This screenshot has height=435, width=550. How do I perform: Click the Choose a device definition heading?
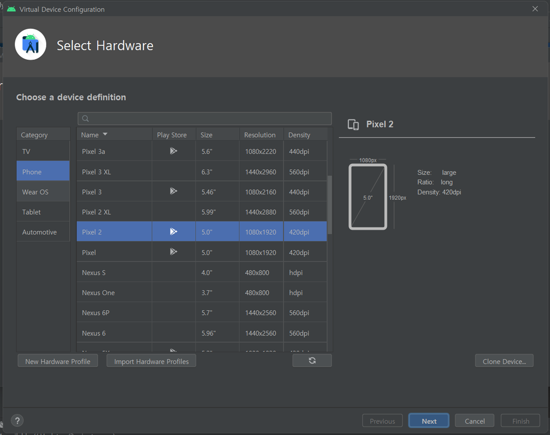point(71,97)
